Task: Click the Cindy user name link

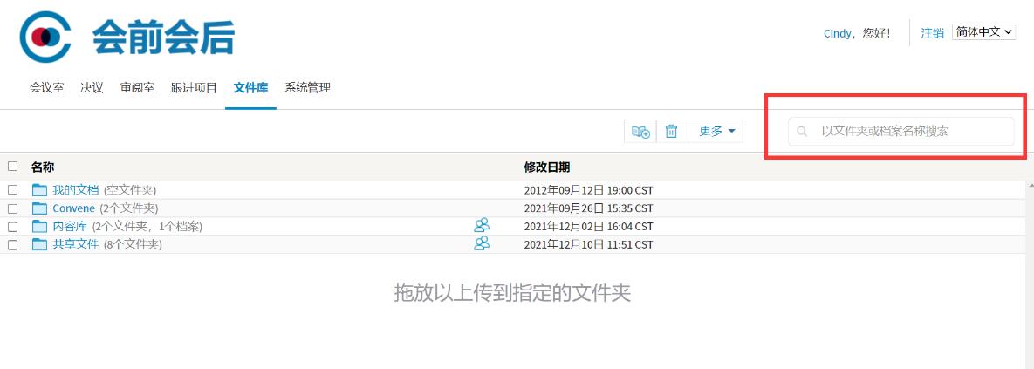Action: point(838,33)
